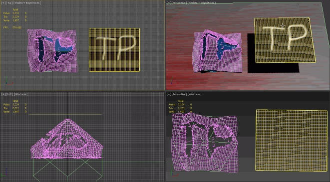
Task: Click Perspective label in the wireframe viewport
Action: (x=179, y=94)
